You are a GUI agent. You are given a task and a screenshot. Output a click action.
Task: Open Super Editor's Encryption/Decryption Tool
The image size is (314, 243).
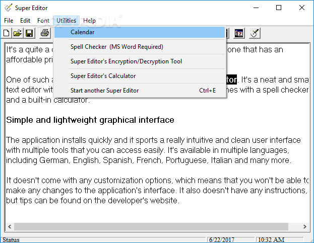click(140, 61)
